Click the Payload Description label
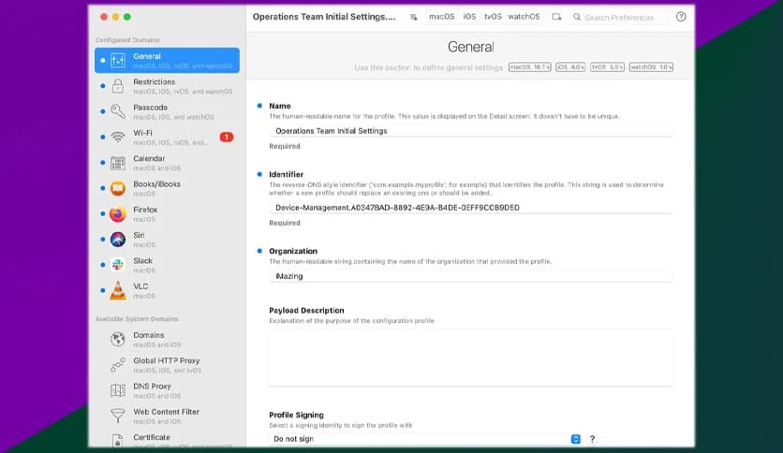The height and width of the screenshot is (453, 783). [306, 311]
